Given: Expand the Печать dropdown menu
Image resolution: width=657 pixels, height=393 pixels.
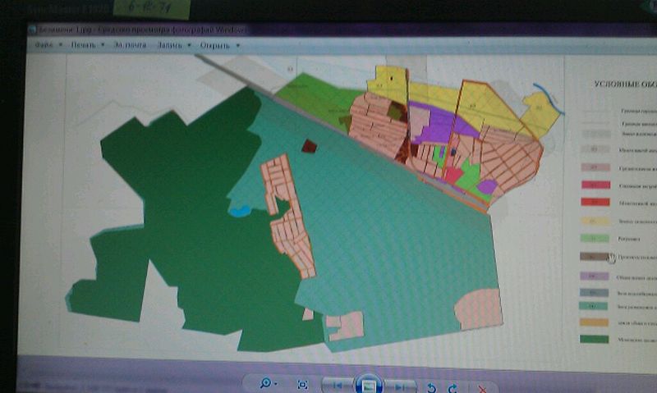Looking at the screenshot, I should pyautogui.click(x=87, y=45).
